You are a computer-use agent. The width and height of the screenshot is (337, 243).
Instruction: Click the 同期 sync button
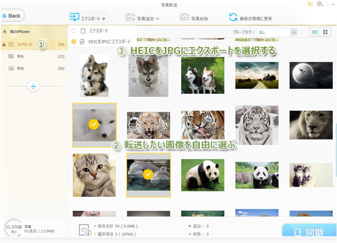(x=309, y=232)
